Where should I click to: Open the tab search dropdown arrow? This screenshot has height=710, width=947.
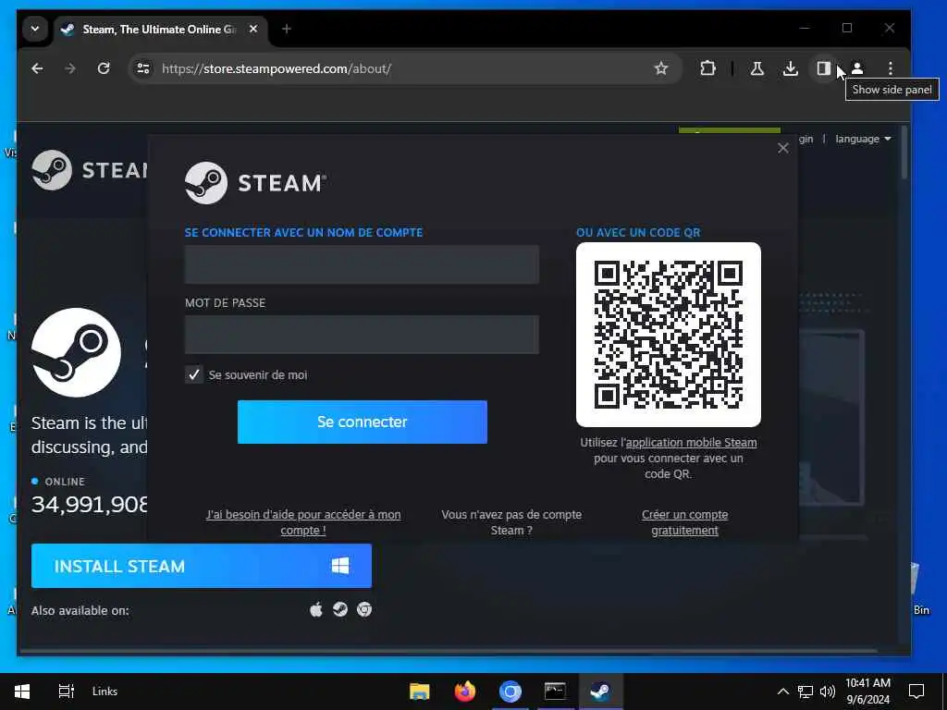35,29
